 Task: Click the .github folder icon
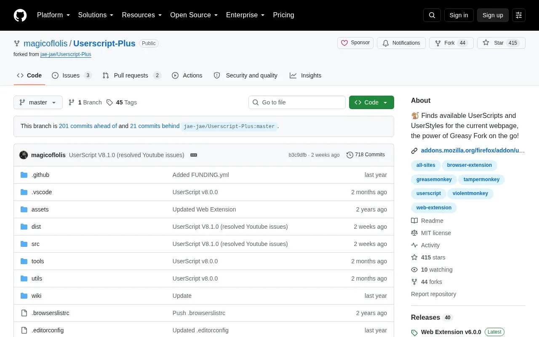coord(24,175)
